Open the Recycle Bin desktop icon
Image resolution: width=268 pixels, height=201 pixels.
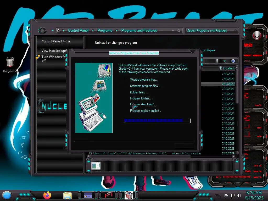[10, 65]
